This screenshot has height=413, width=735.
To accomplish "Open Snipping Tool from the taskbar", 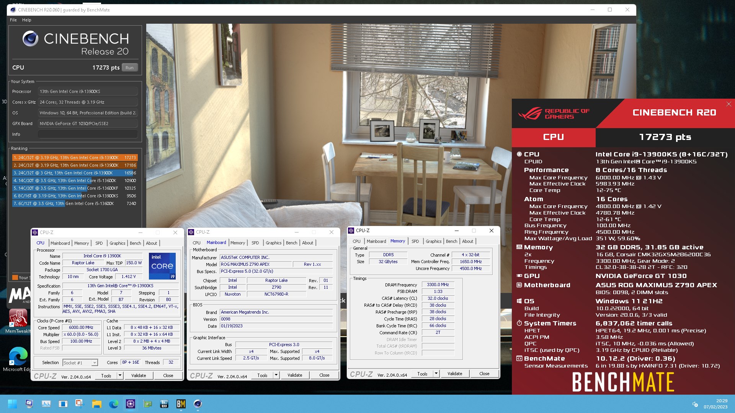I will pyautogui.click(x=79, y=404).
